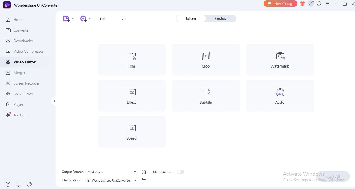Click the Load DVD disc icon
The image size is (355, 189).
coord(84,19)
